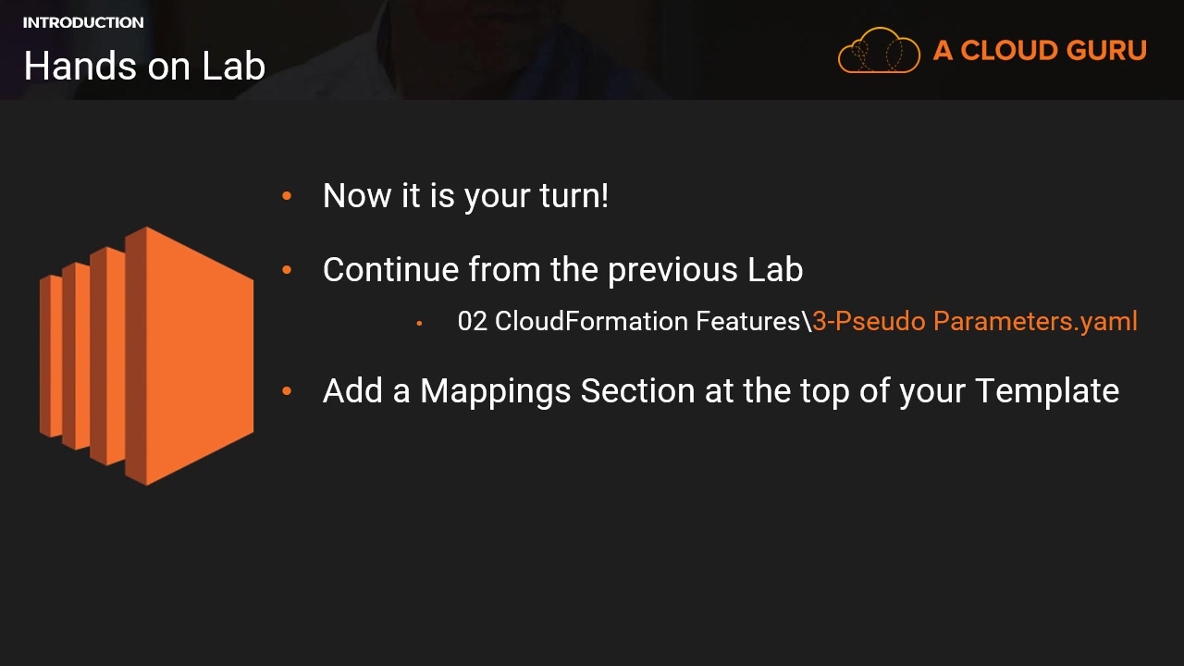
Task: Click the word "Section" in the last bullet
Action: point(638,391)
